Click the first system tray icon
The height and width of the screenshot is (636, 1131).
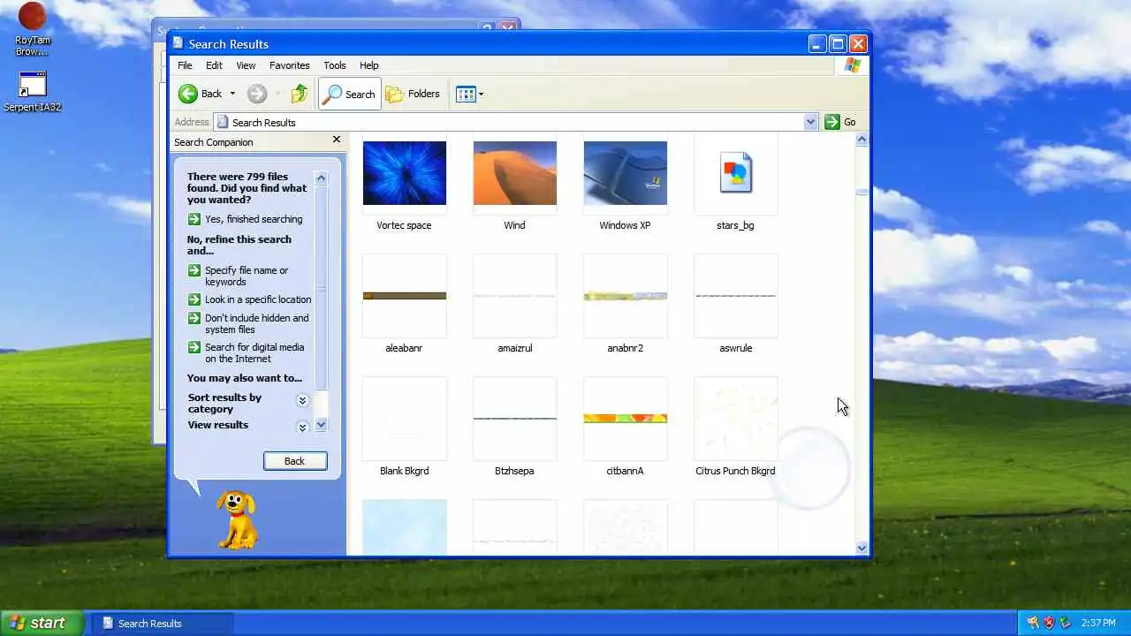point(1033,623)
